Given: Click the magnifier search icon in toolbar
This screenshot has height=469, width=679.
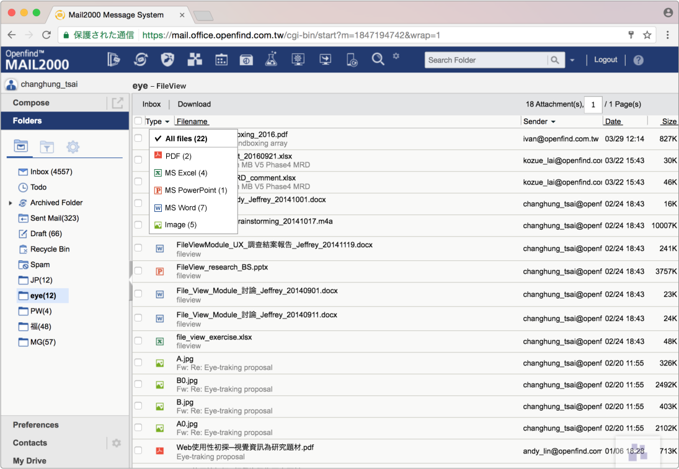Looking at the screenshot, I should [378, 59].
